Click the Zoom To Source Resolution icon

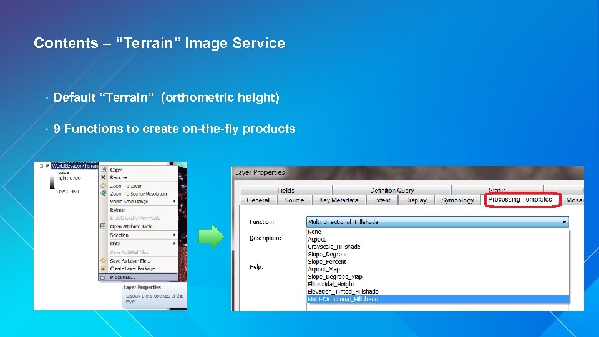[x=103, y=193]
